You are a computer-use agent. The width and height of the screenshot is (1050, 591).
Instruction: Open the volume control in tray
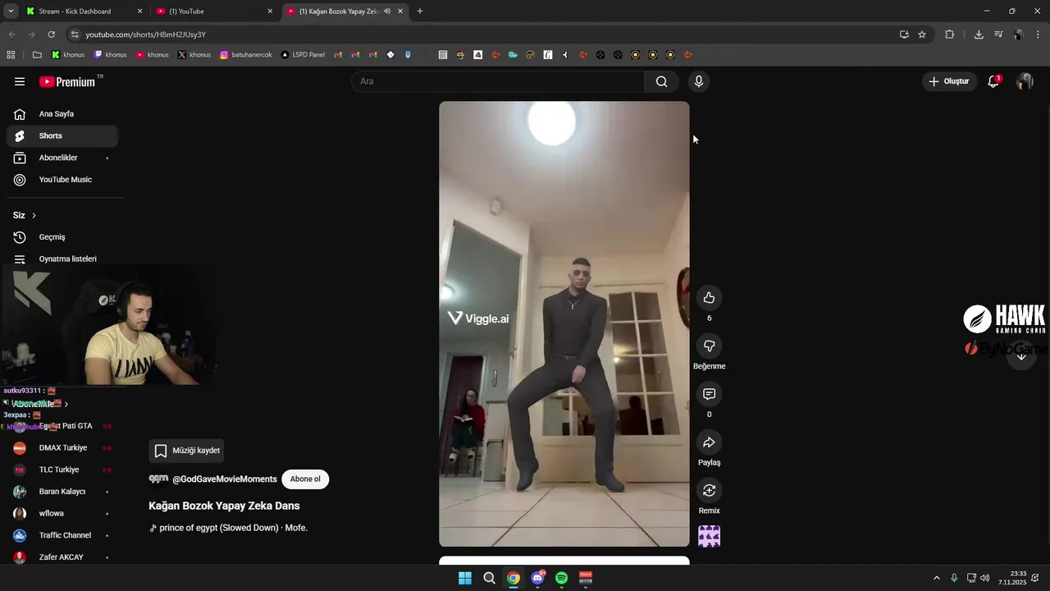pos(984,578)
